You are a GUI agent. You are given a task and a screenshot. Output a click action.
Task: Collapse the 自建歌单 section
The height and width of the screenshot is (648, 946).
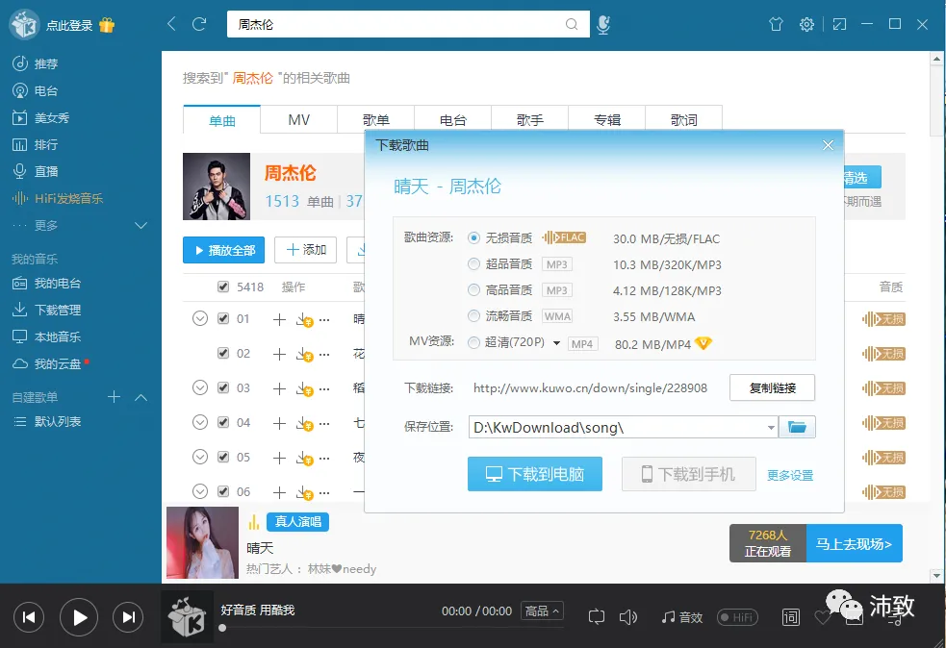[141, 397]
